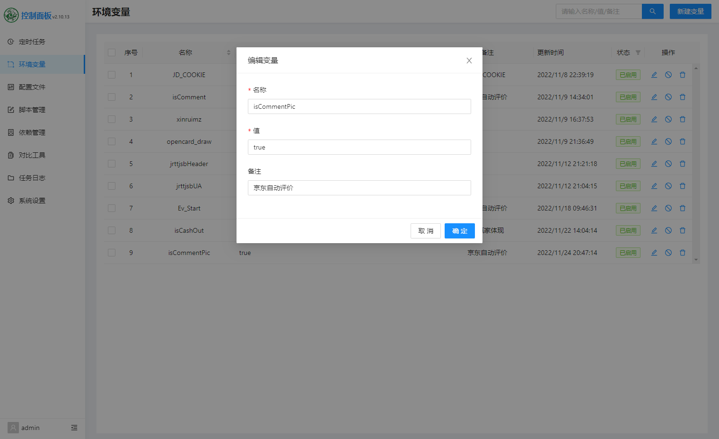Click the edit pencil icon for JD_COOKIE row
719x439 pixels.
(x=654, y=75)
